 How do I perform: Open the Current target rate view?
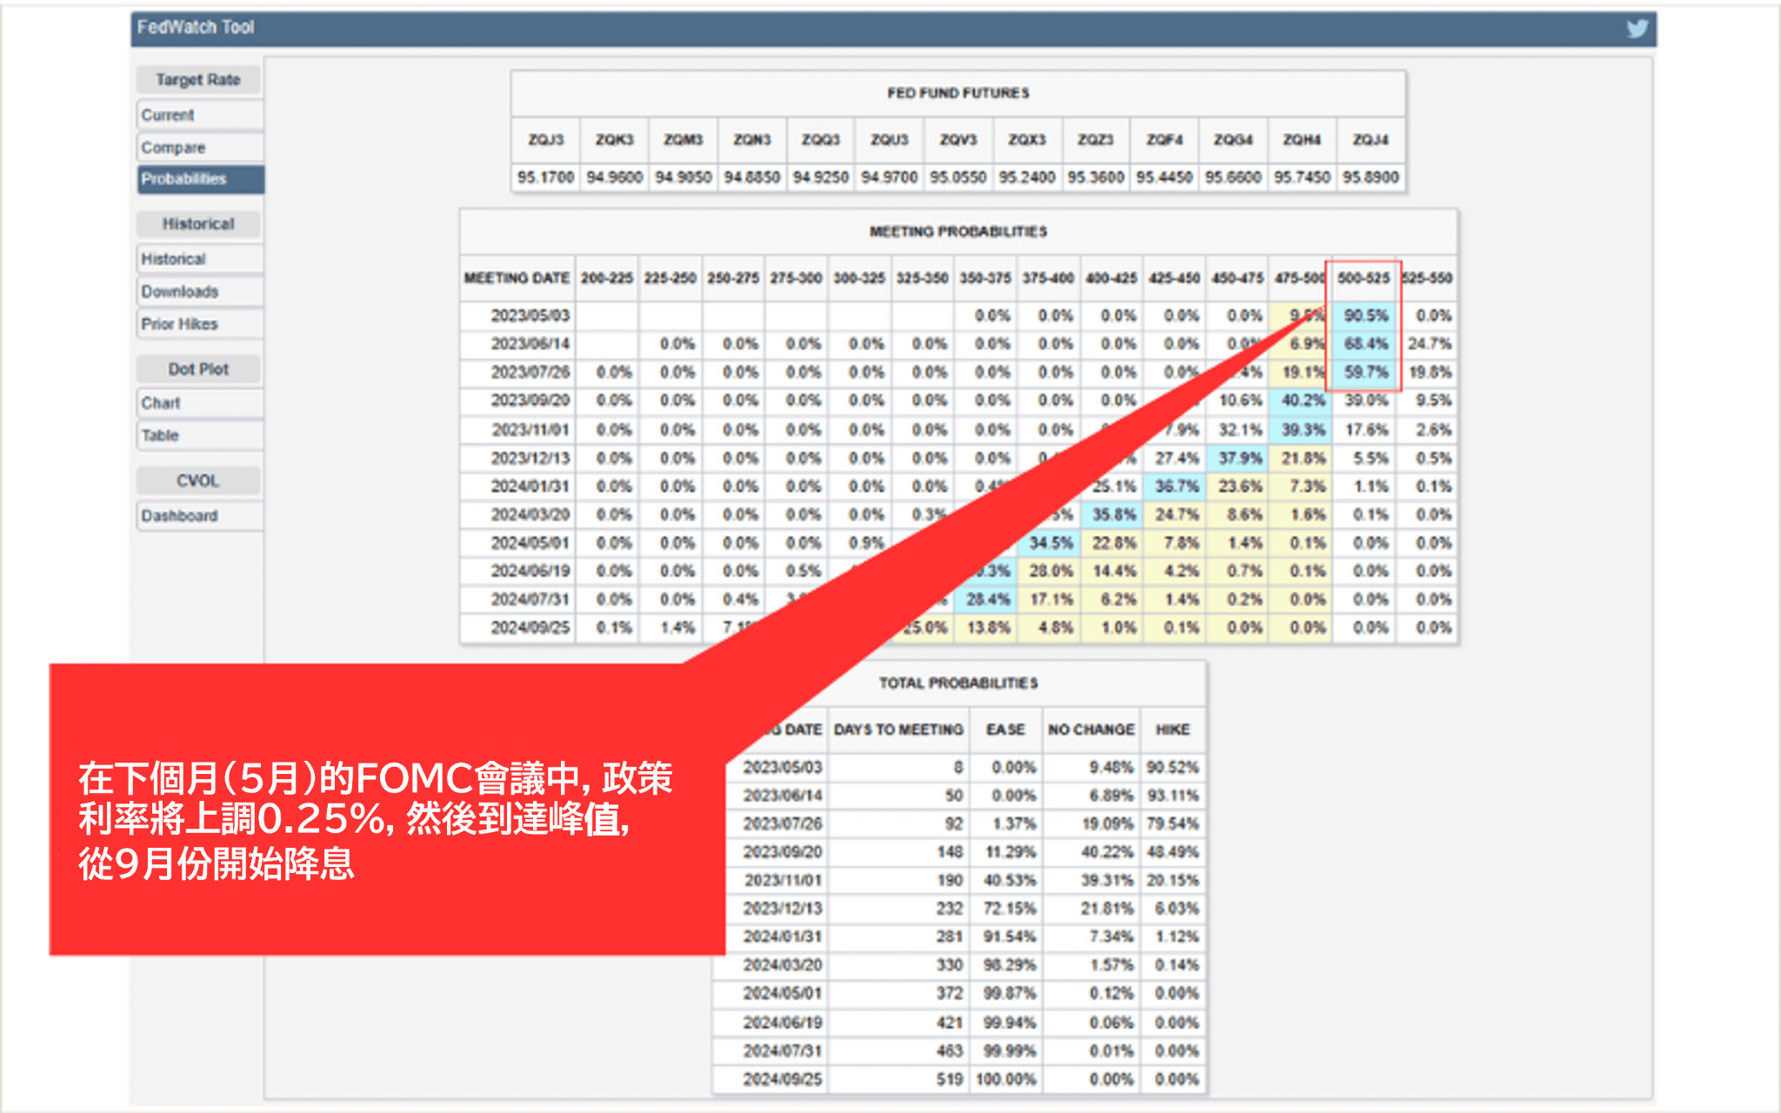pos(199,115)
